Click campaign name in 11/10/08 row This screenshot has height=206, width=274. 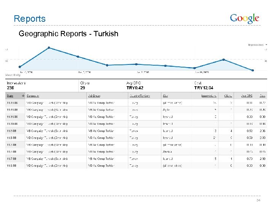47,124
